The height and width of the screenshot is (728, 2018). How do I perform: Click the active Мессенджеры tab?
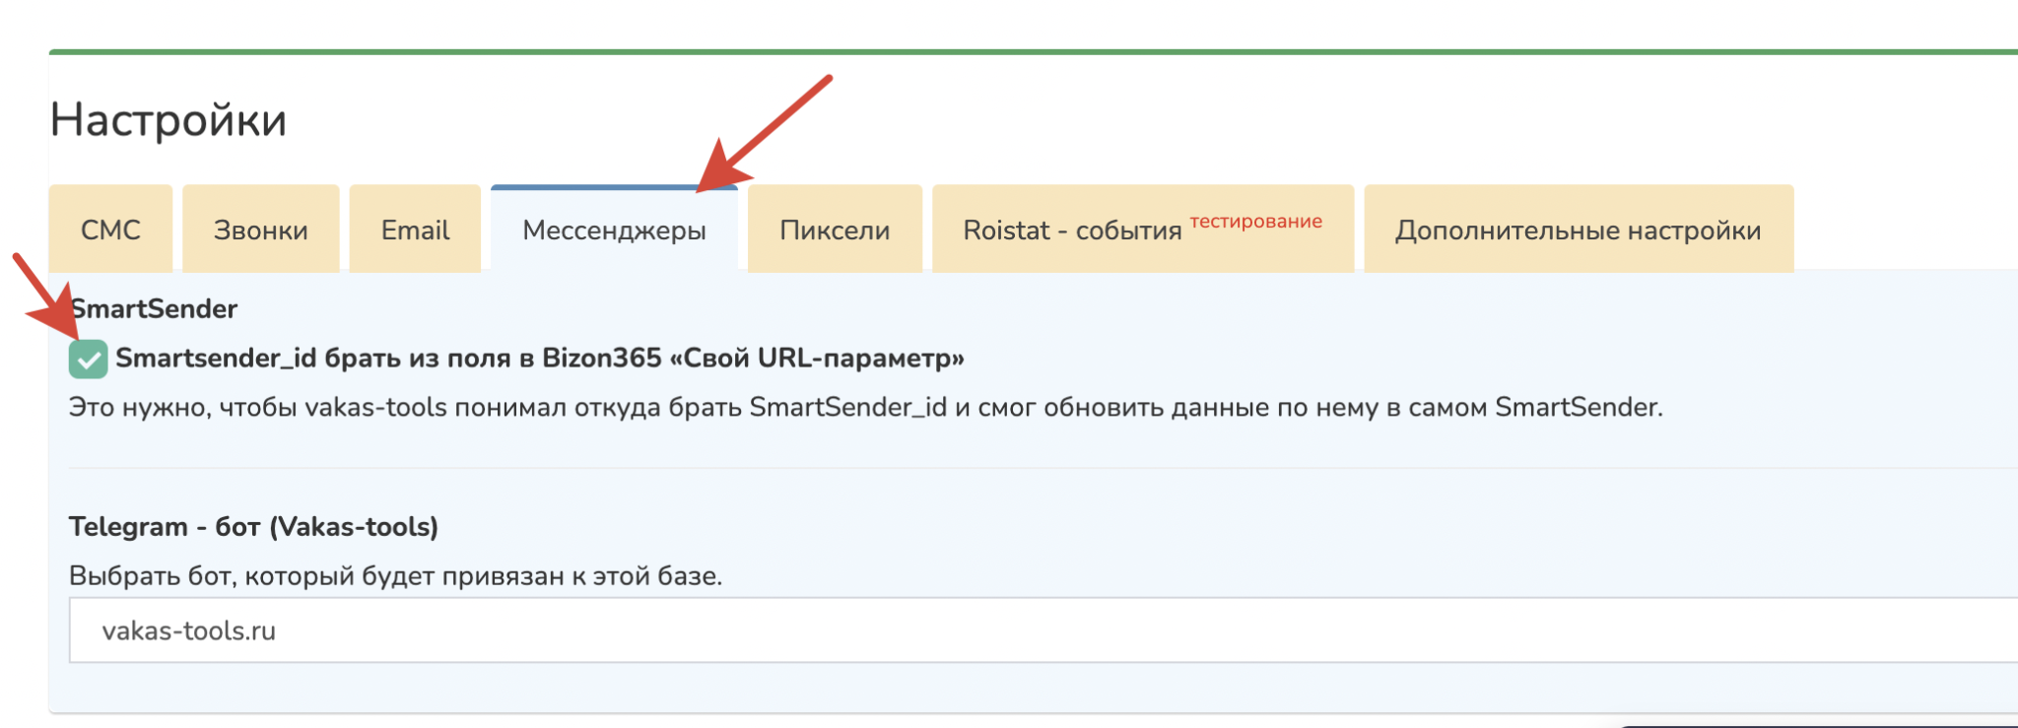click(x=614, y=230)
